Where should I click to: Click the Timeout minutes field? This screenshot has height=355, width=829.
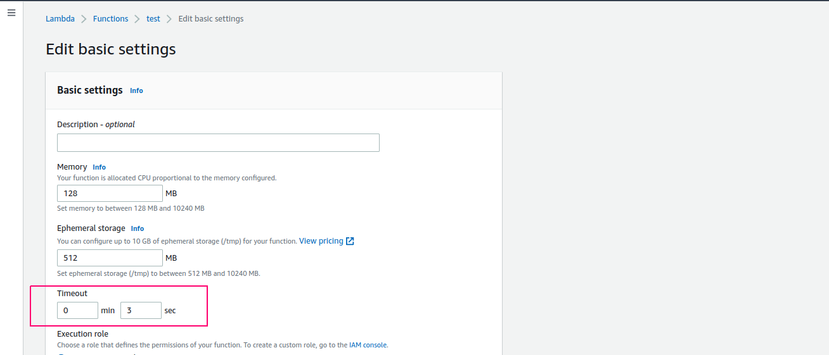tap(77, 311)
